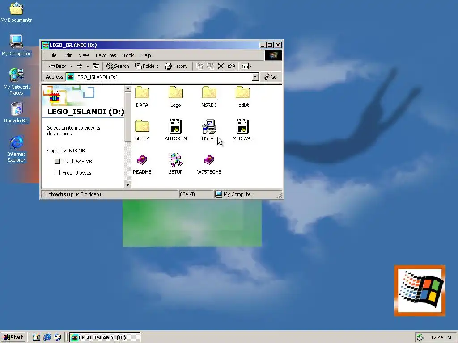Open the Favorites menu
Viewport: 458px width, 343px height.
106,55
